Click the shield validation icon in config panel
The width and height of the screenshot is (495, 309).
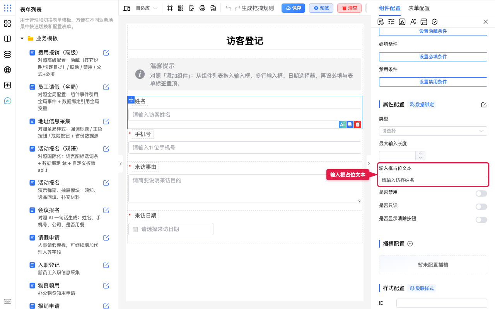(435, 22)
